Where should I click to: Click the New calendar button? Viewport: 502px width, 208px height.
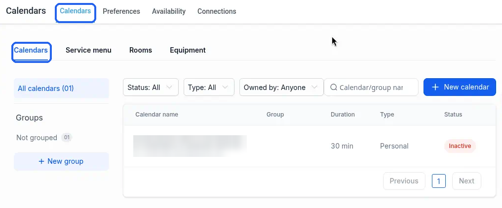click(460, 87)
